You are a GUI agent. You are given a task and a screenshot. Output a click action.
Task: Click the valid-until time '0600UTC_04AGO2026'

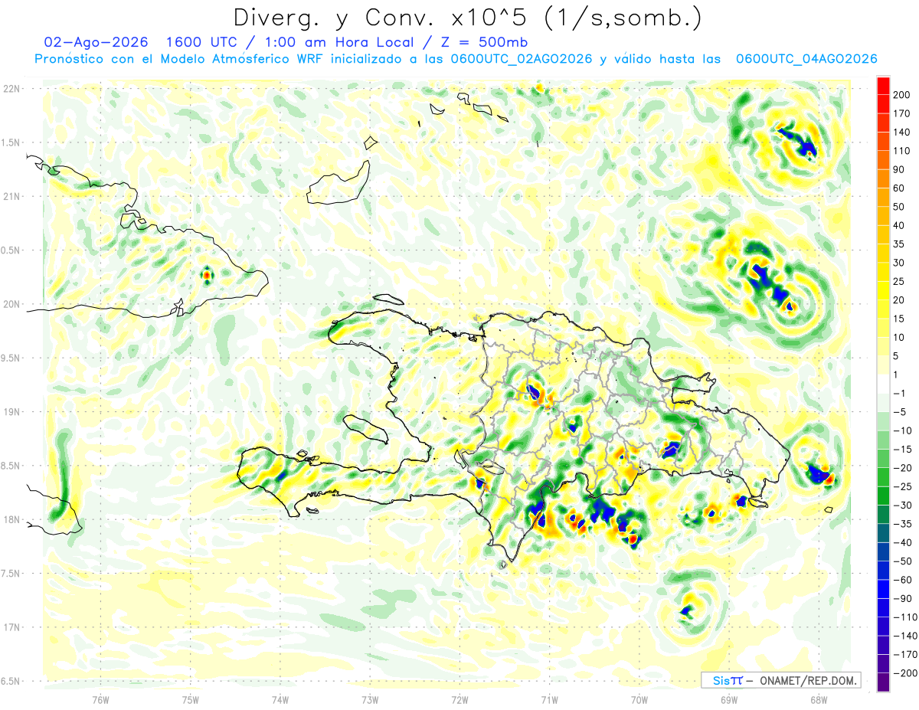pyautogui.click(x=806, y=59)
